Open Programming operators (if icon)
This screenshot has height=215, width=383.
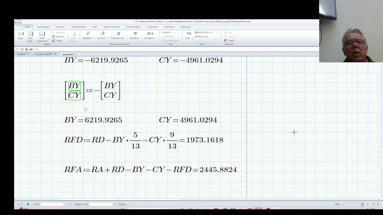point(118,33)
